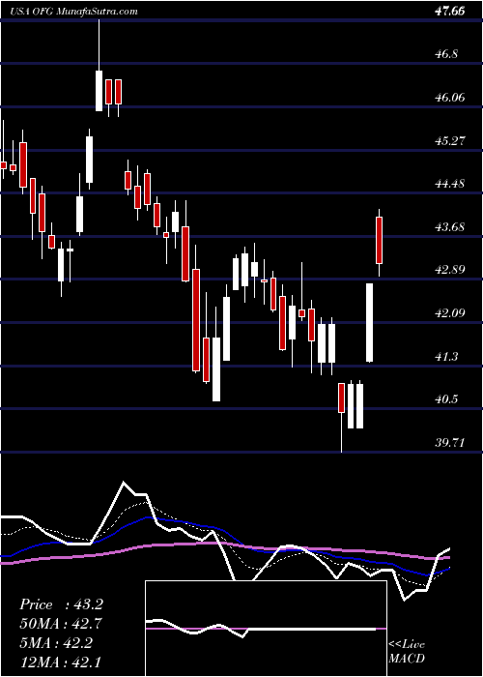The height and width of the screenshot is (677, 483).
Task: Click the 43.68 price axis label
Action: click(449, 227)
